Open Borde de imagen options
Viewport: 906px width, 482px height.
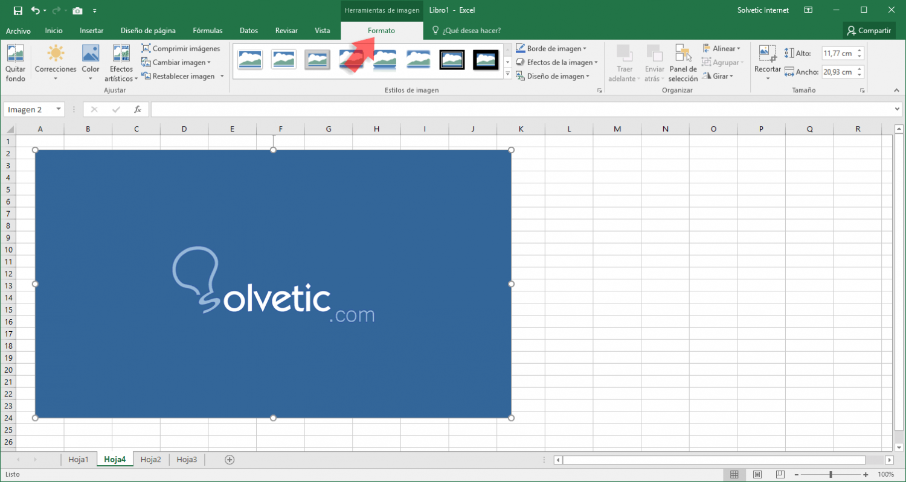click(551, 48)
